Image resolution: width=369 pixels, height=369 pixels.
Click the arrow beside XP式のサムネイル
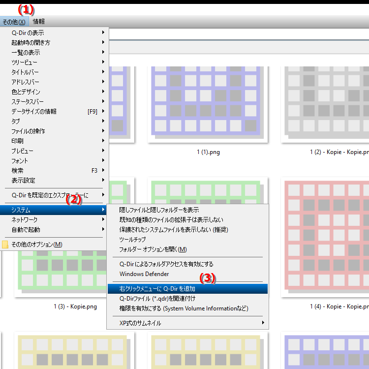coord(263,323)
